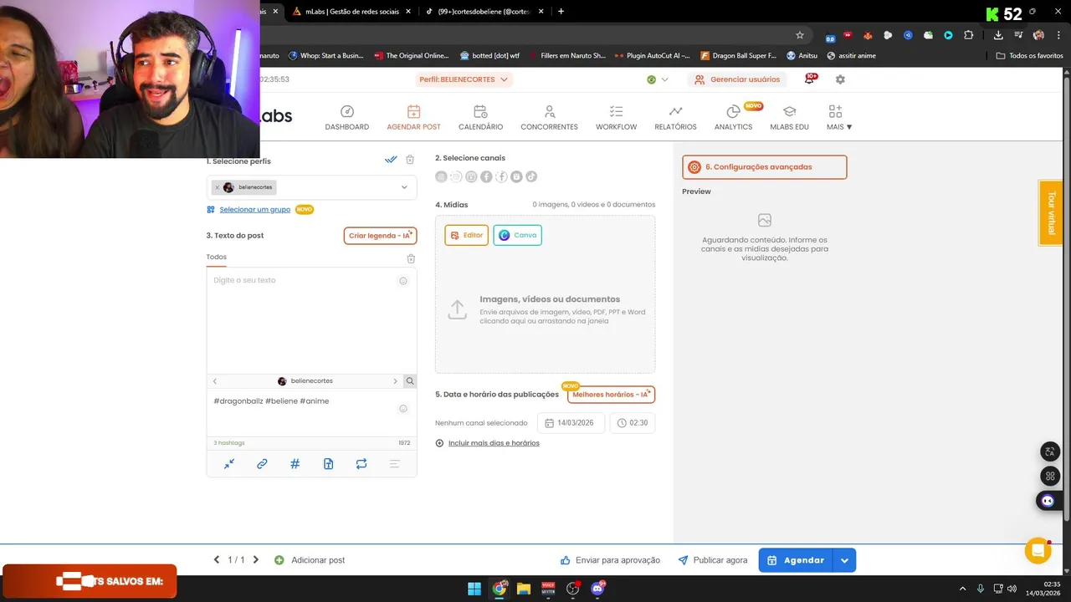The height and width of the screenshot is (602, 1071).
Task: Select the first Instagram channel icon
Action: (x=441, y=176)
